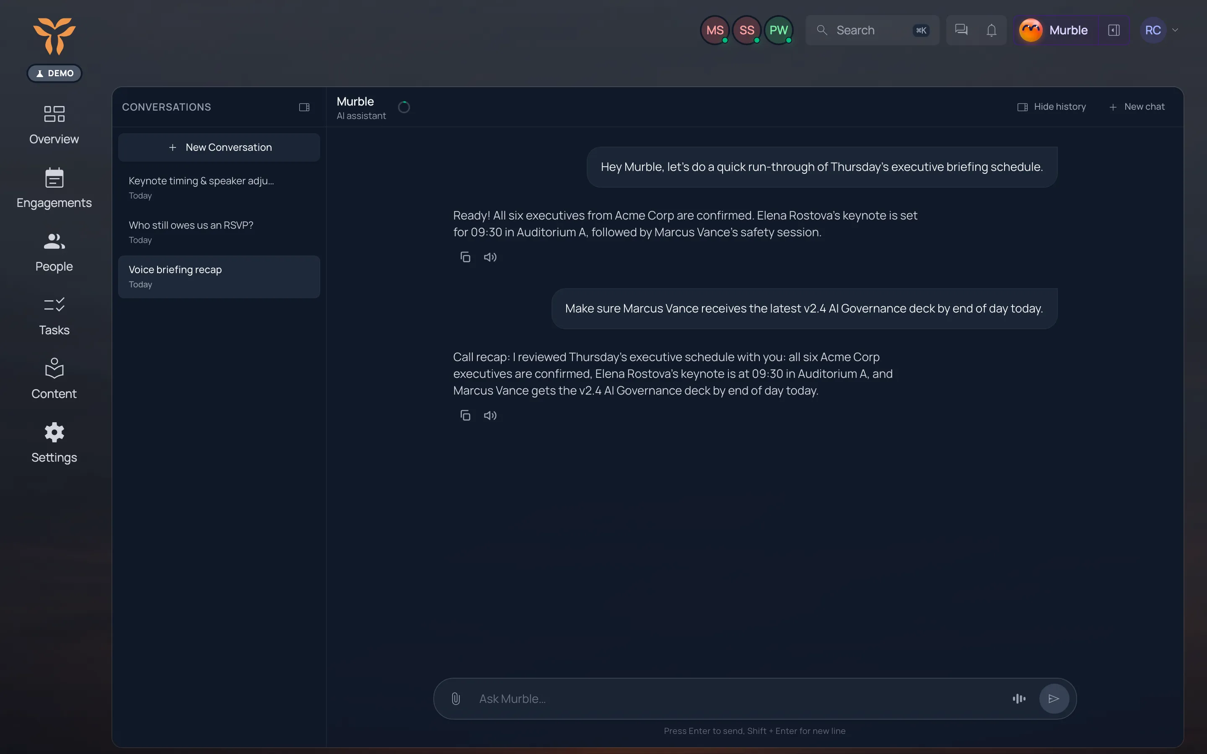The height and width of the screenshot is (754, 1207).
Task: Start voice input with waveform icon
Action: pos(1019,699)
